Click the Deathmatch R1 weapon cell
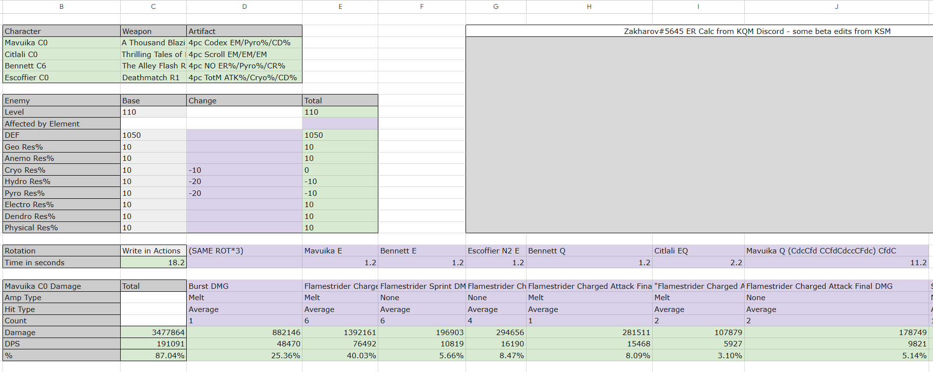The width and height of the screenshot is (933, 372). 153,77
